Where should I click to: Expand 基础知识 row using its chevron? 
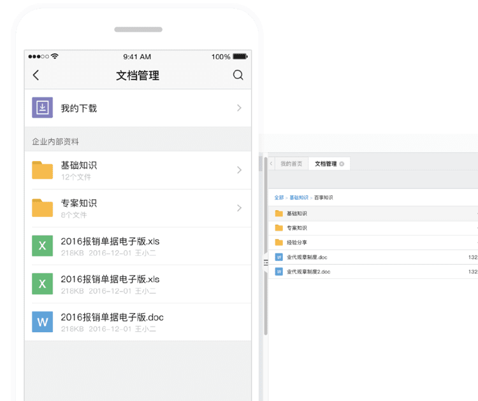(x=239, y=170)
